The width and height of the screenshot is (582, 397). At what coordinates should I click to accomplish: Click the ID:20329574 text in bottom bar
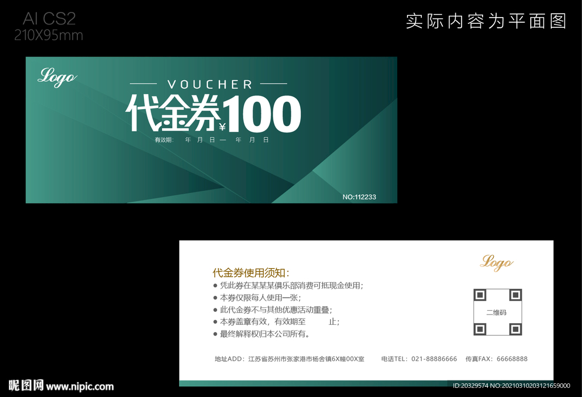(472, 385)
